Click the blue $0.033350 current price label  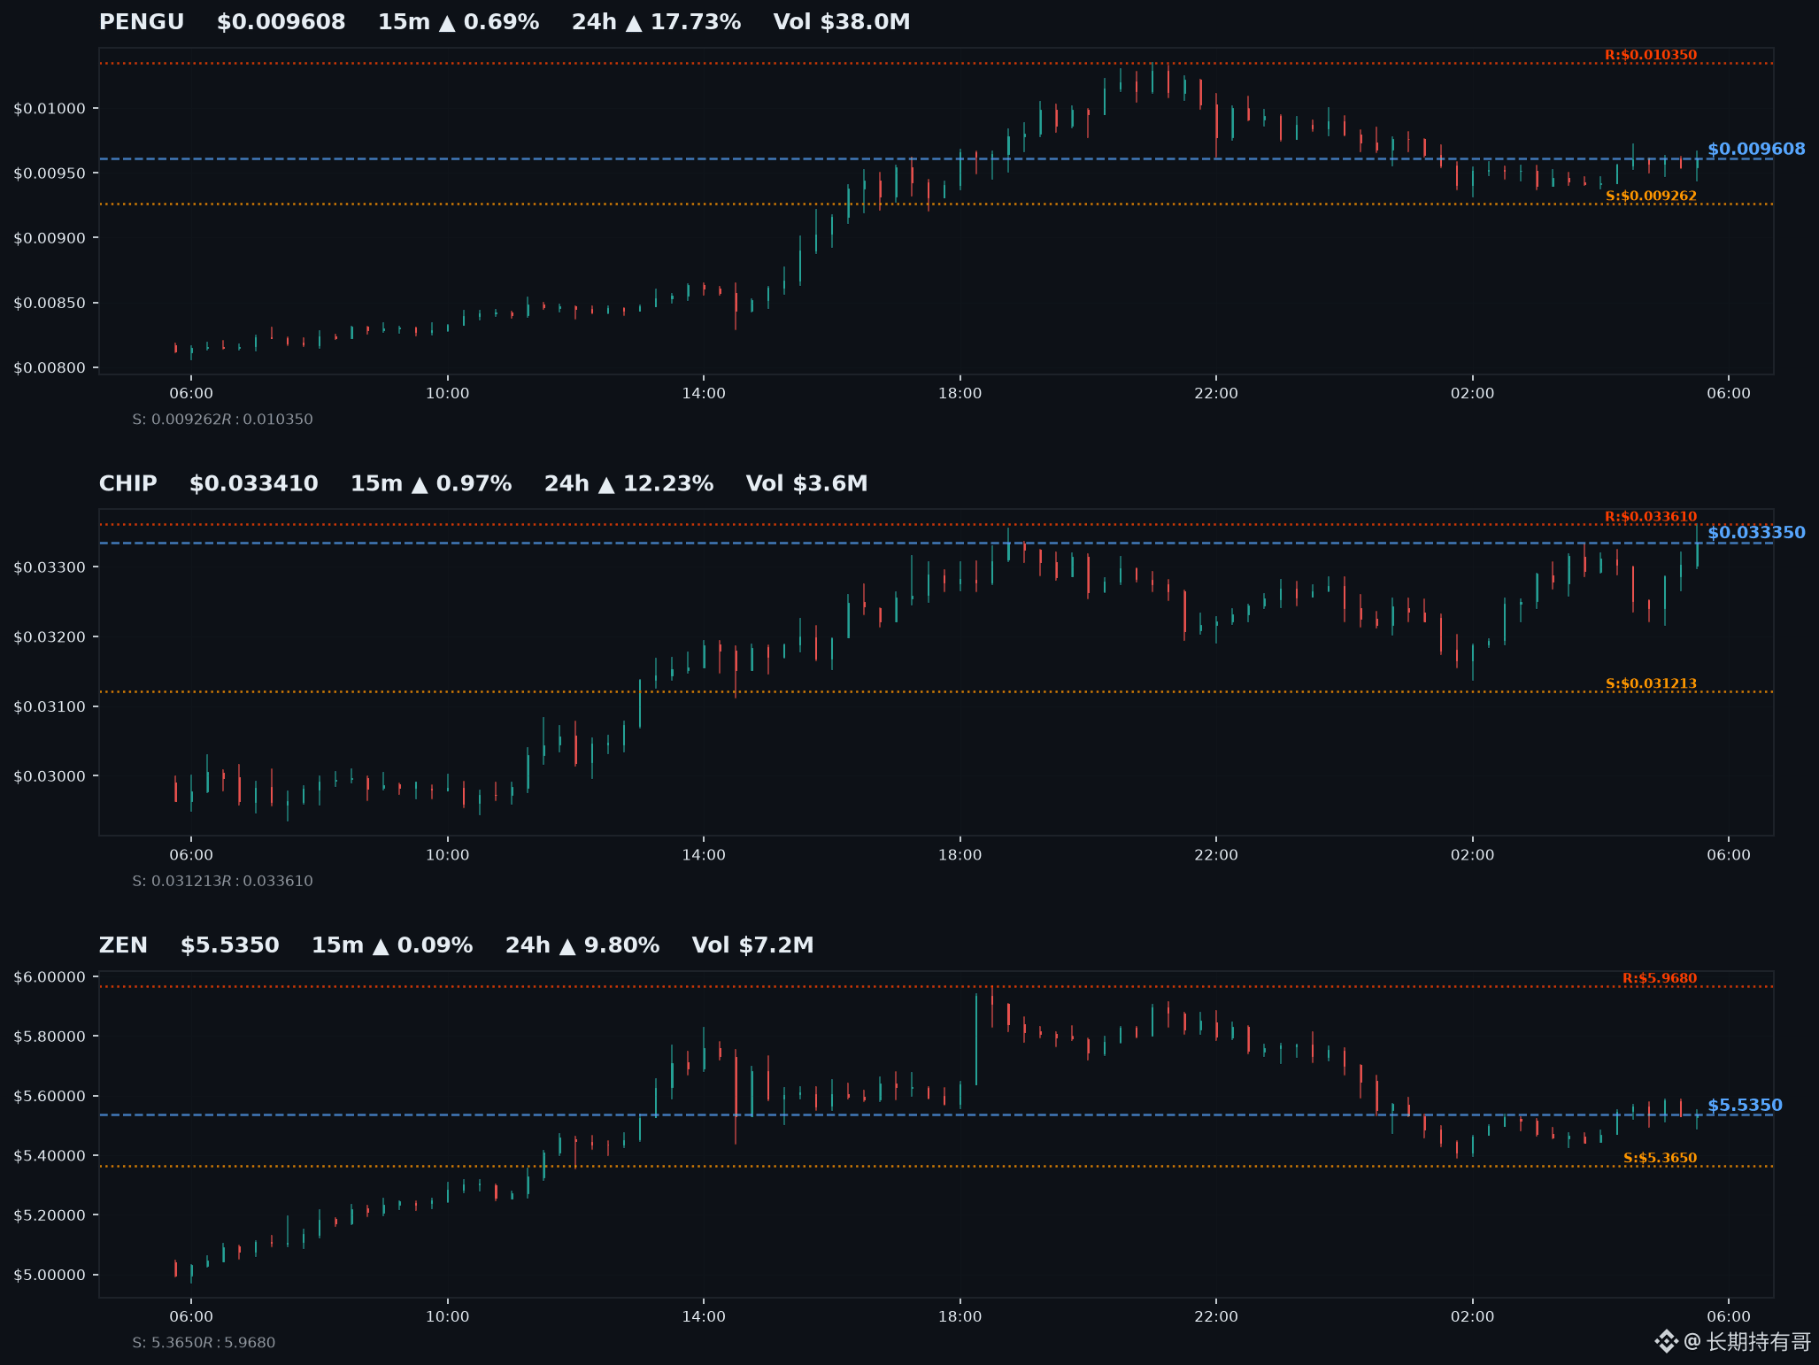coord(1756,532)
